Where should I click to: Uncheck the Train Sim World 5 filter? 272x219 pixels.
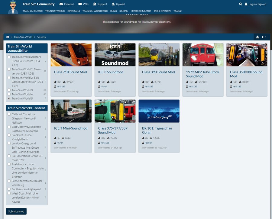[x=9, y=98]
